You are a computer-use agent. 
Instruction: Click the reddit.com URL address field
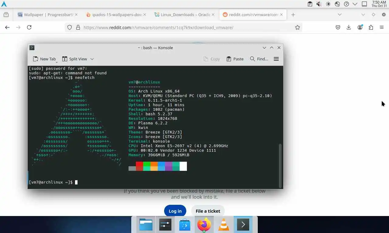point(184,27)
